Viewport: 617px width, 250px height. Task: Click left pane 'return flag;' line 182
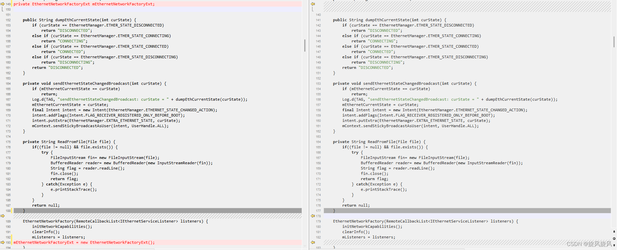point(65,179)
